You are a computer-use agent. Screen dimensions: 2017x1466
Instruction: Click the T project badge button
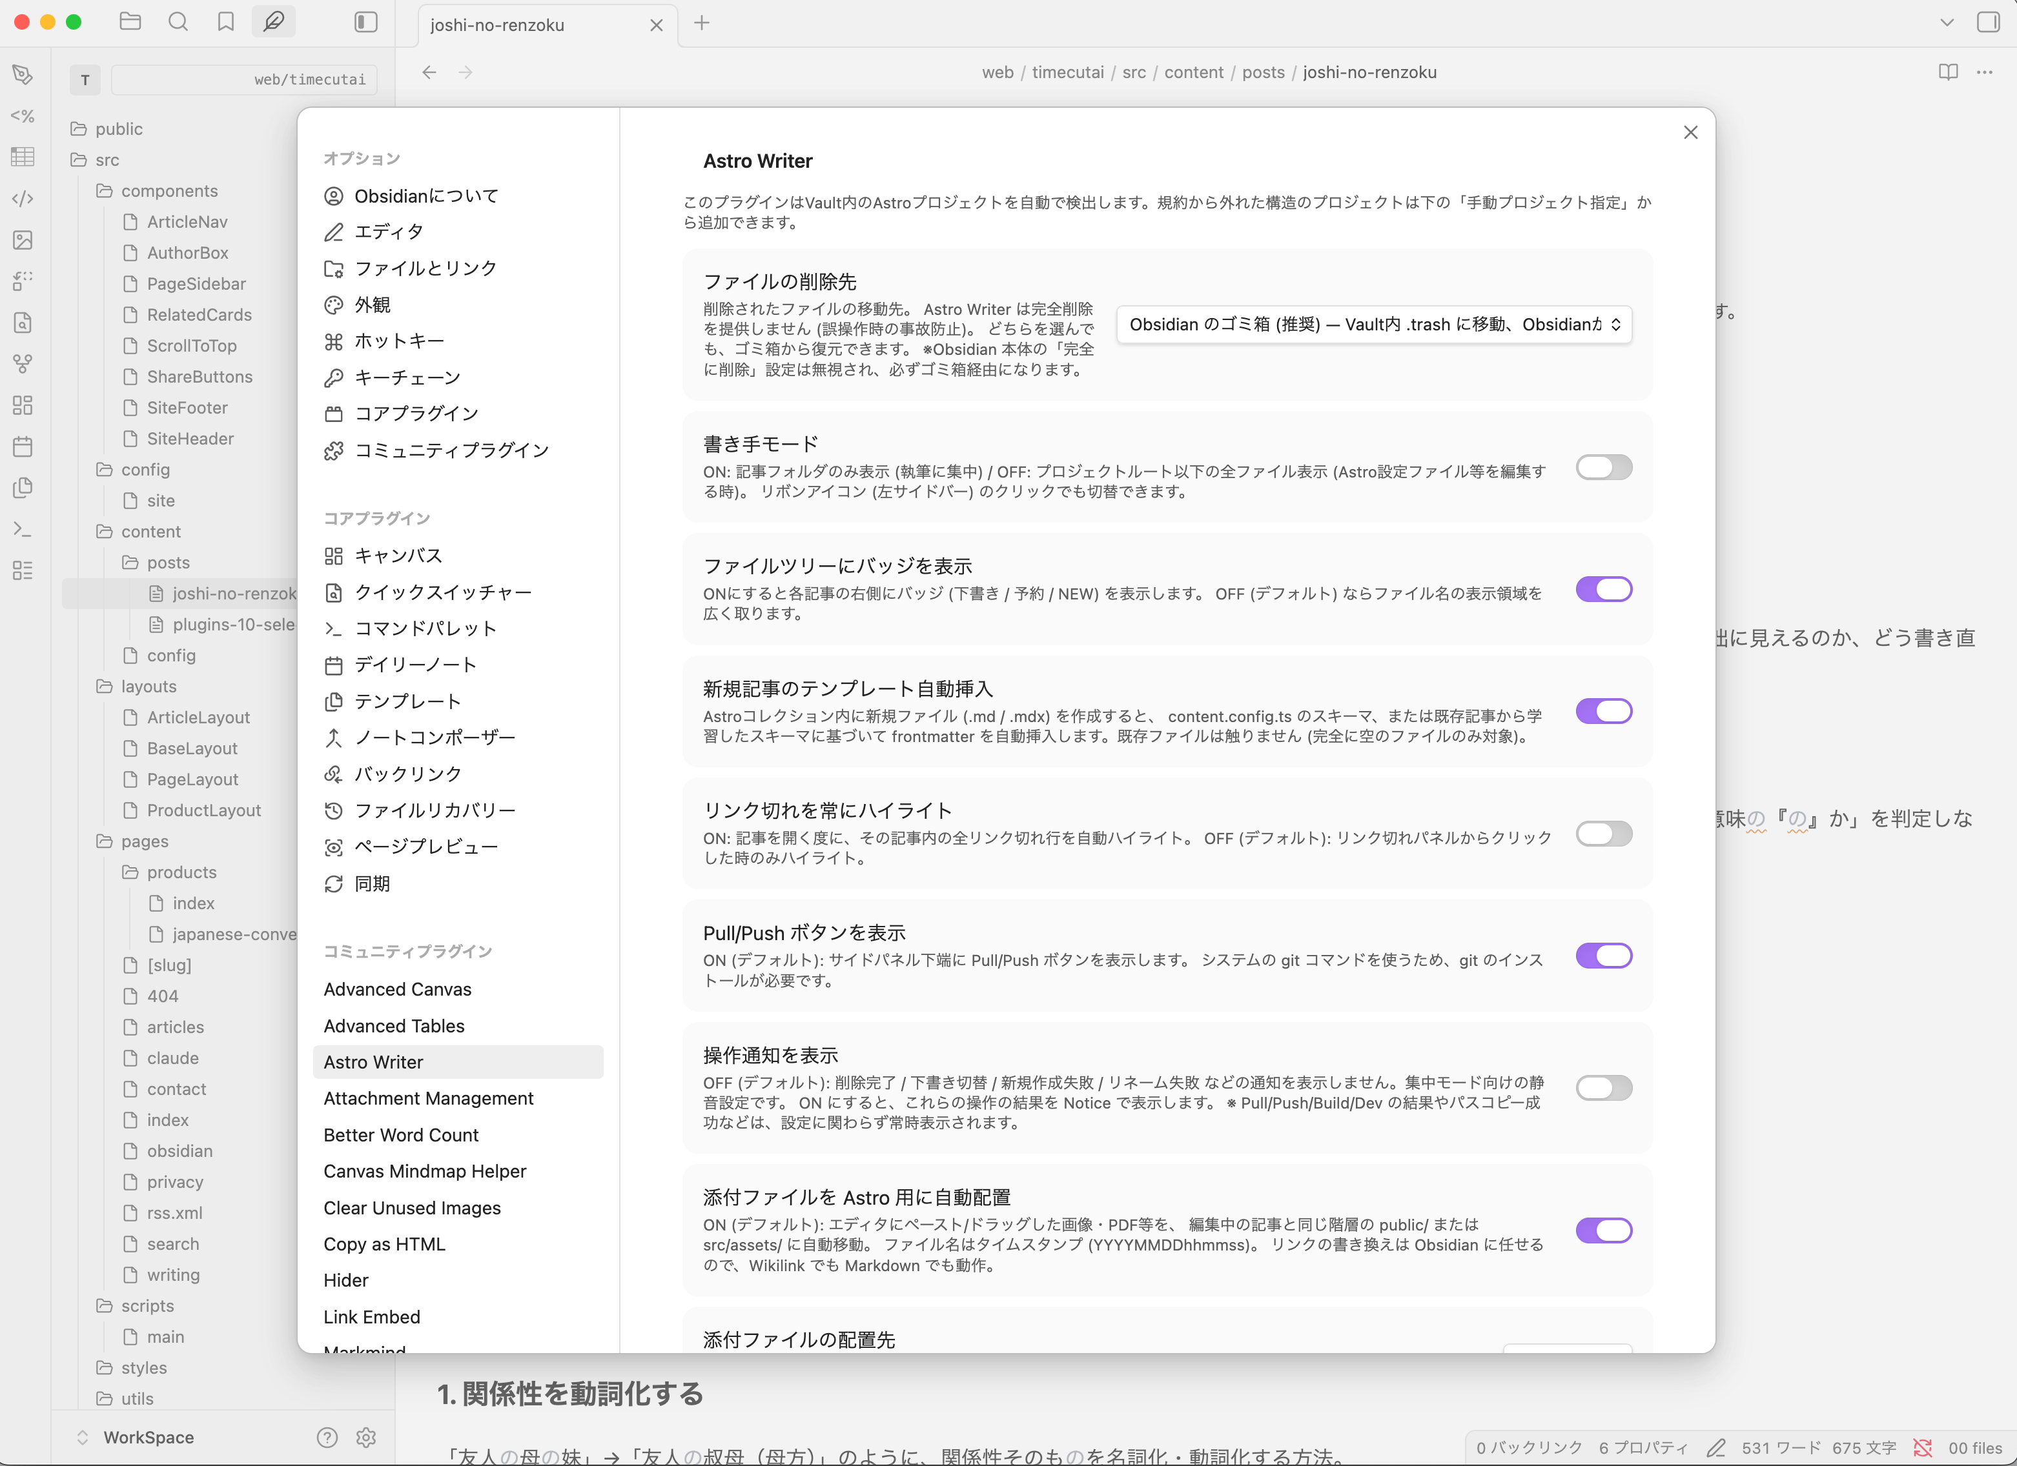click(x=85, y=80)
